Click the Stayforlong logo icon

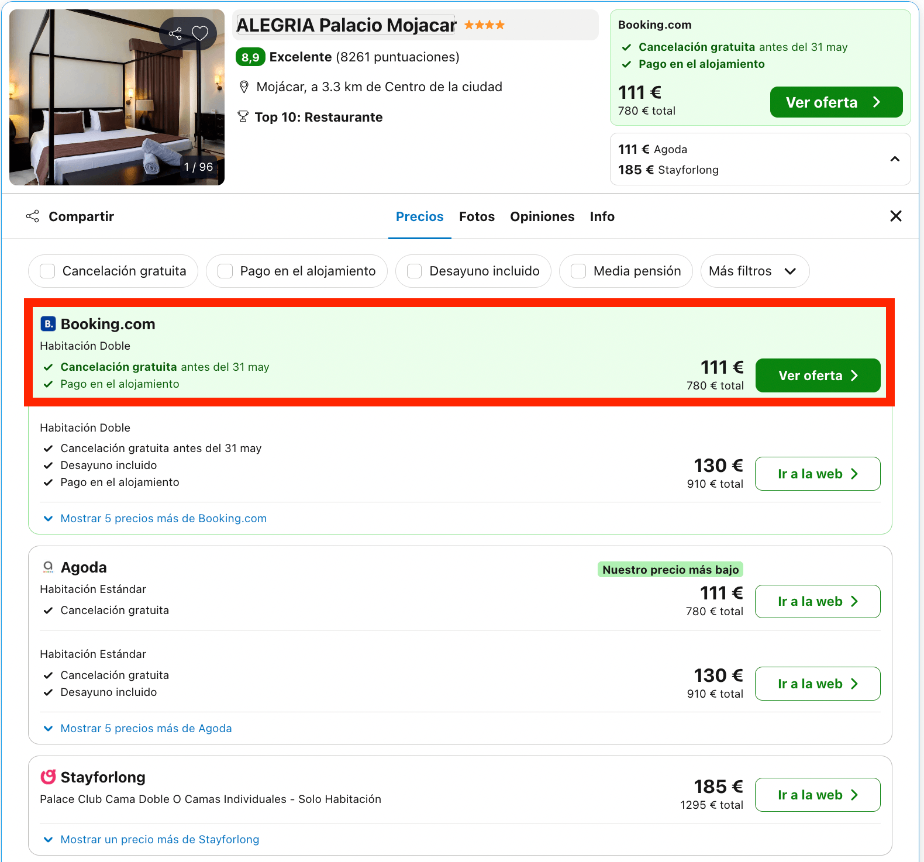pos(48,777)
